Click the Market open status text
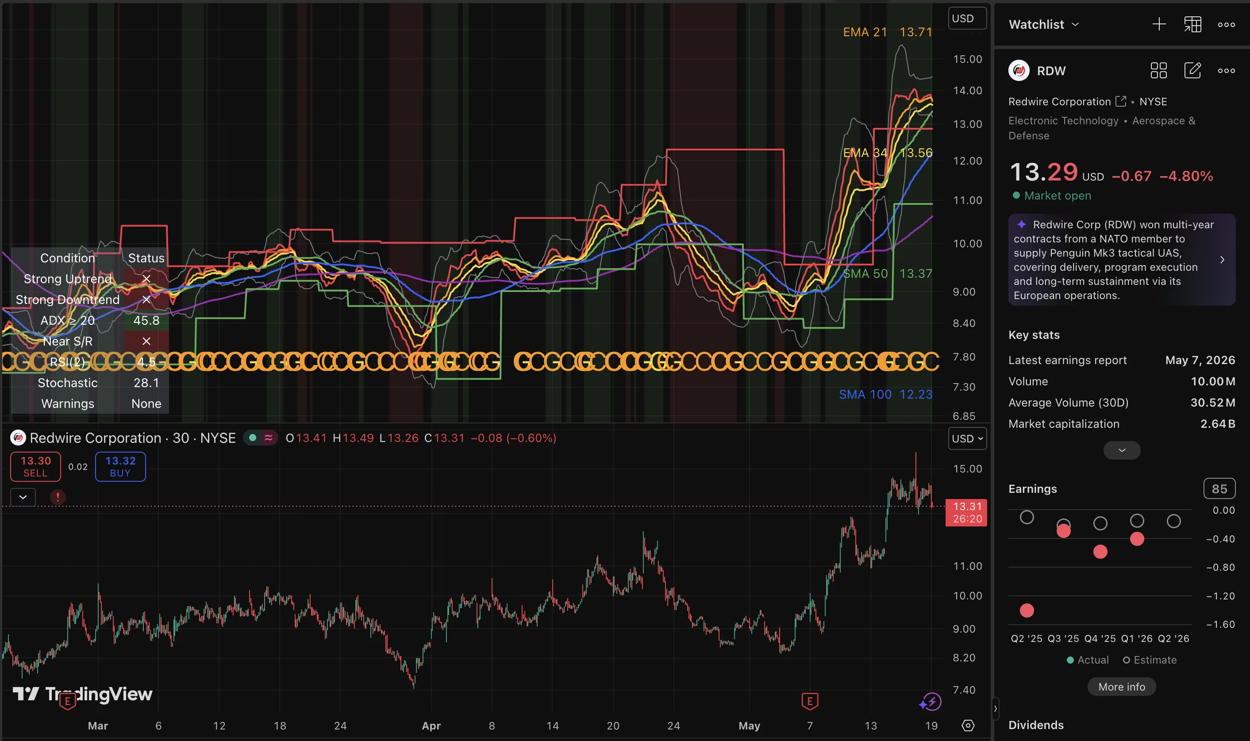Screen dimensions: 1250x741 pos(1057,196)
